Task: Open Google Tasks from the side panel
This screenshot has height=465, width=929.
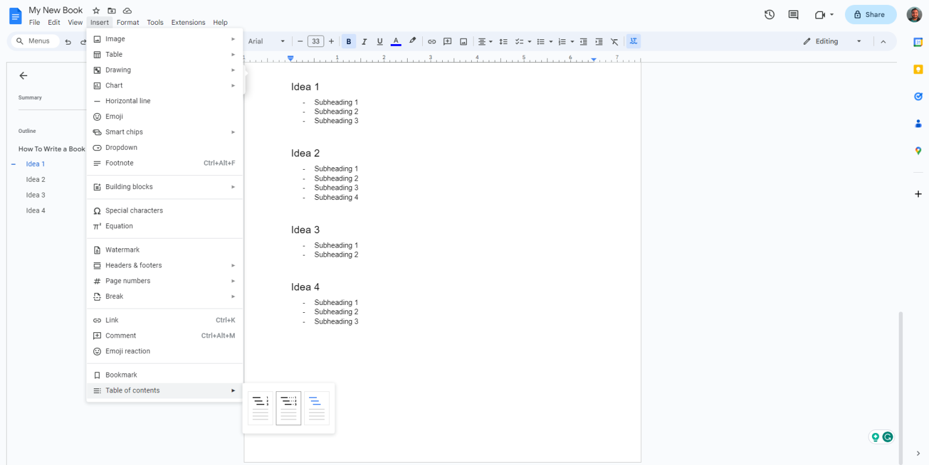Action: tap(918, 96)
